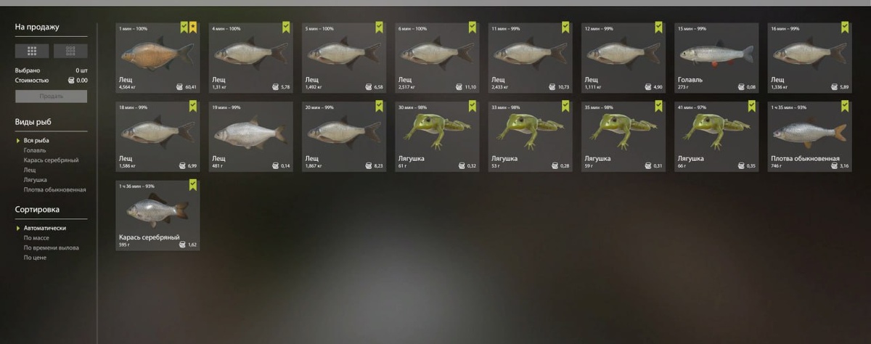The image size is (871, 344).
Task: Click the coin icon on the 61 г Лягушка card
Action: (459, 165)
